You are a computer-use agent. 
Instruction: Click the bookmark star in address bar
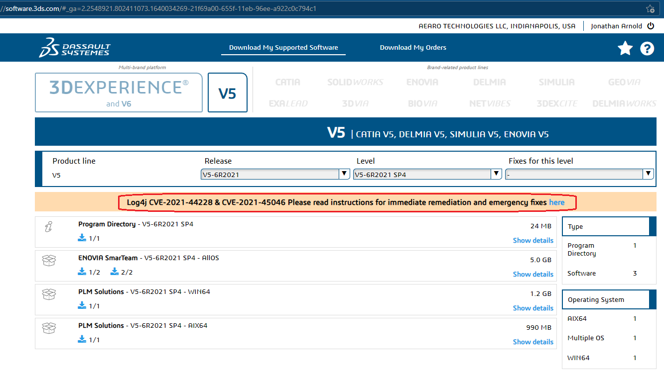(x=650, y=8)
